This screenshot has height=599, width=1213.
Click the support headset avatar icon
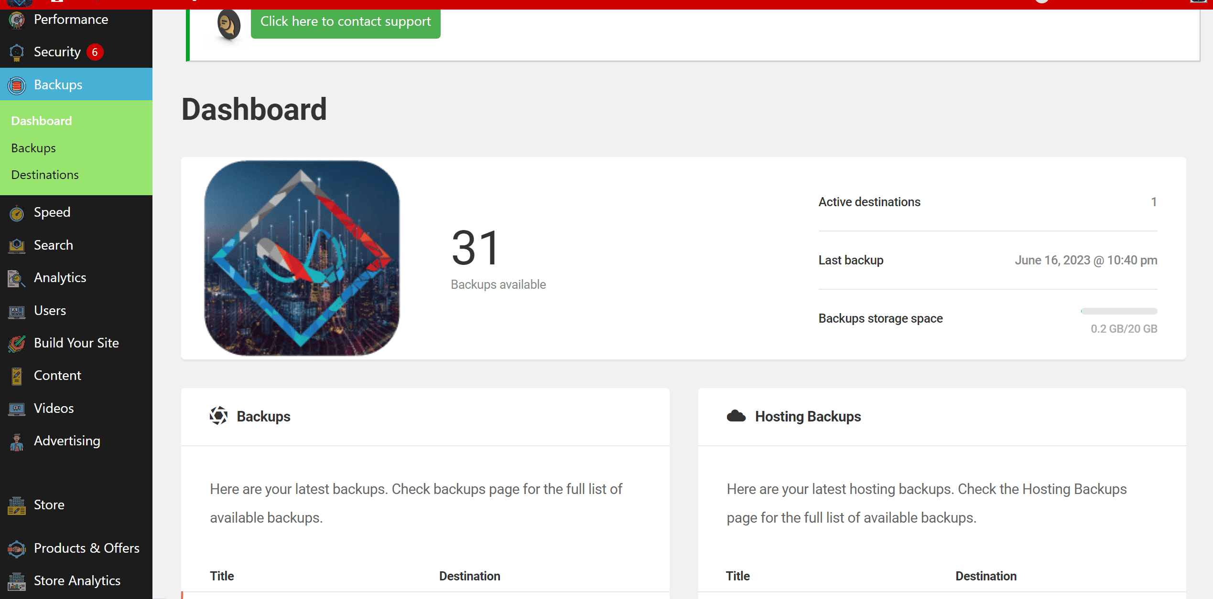pyautogui.click(x=228, y=24)
